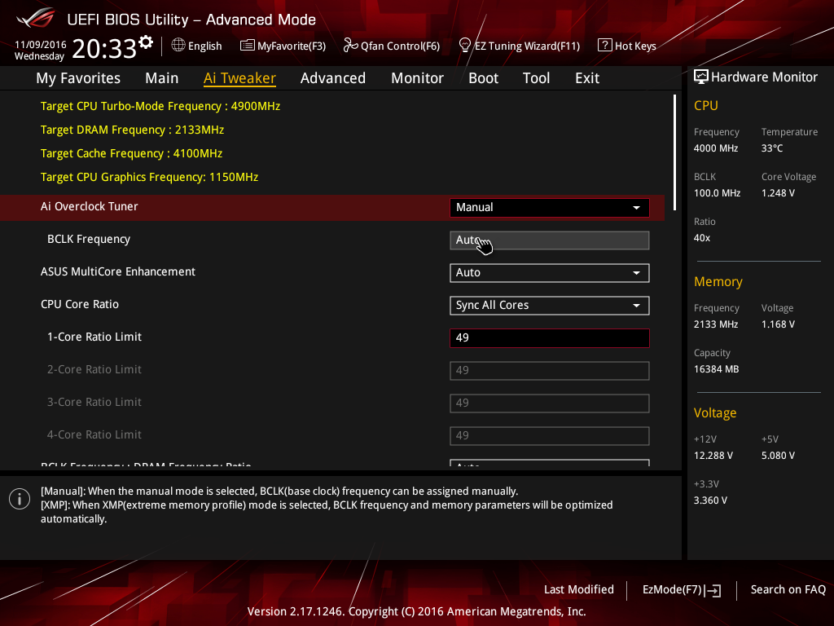The width and height of the screenshot is (834, 626).
Task: Open Ai Overclock Tuner dropdown
Action: coord(550,208)
